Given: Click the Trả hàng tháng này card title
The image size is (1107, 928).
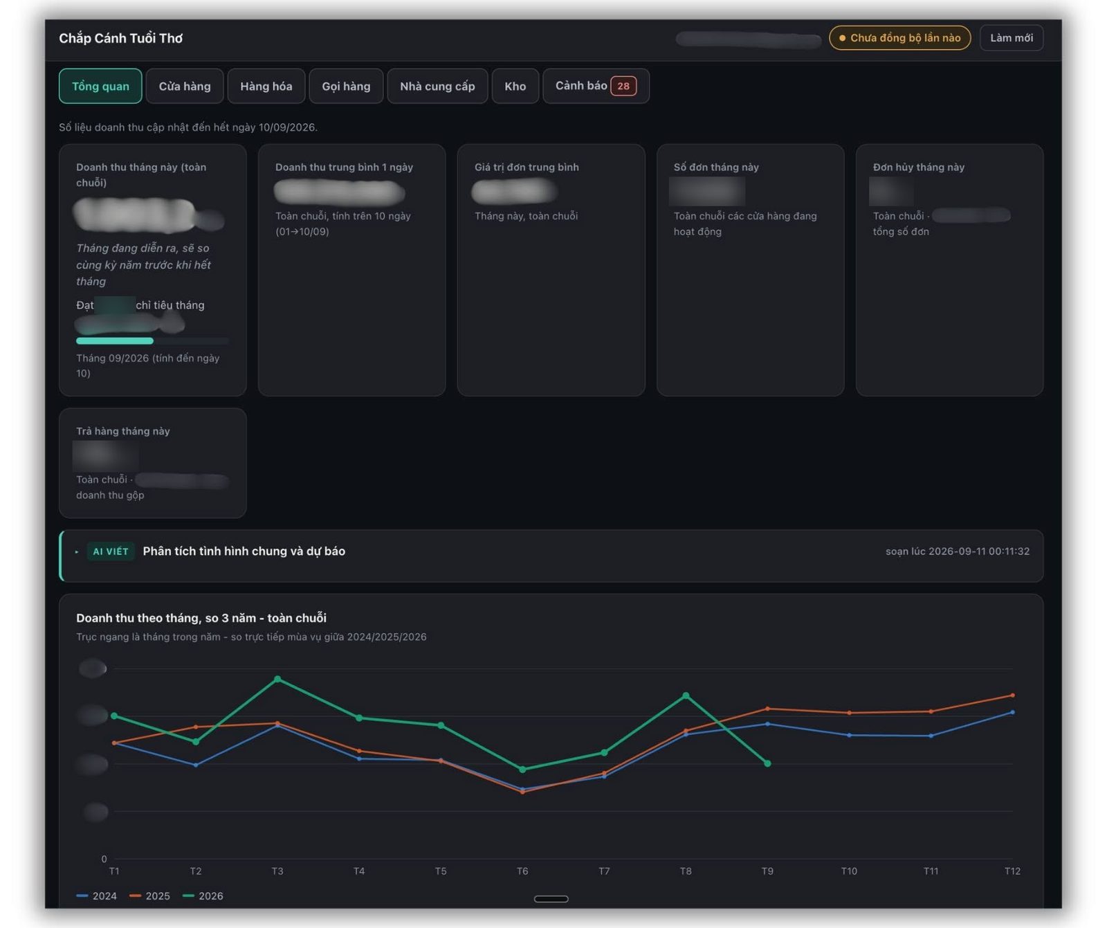Looking at the screenshot, I should pos(123,430).
